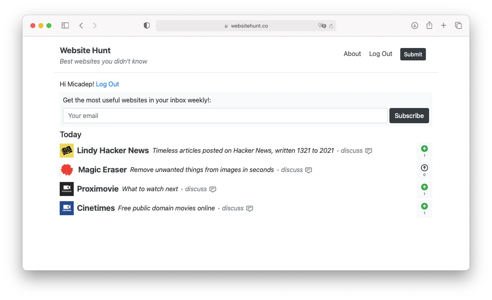Open comments via Lindy Hacker News speech bubble icon
Image resolution: width=492 pixels, height=300 pixels.
tap(368, 151)
